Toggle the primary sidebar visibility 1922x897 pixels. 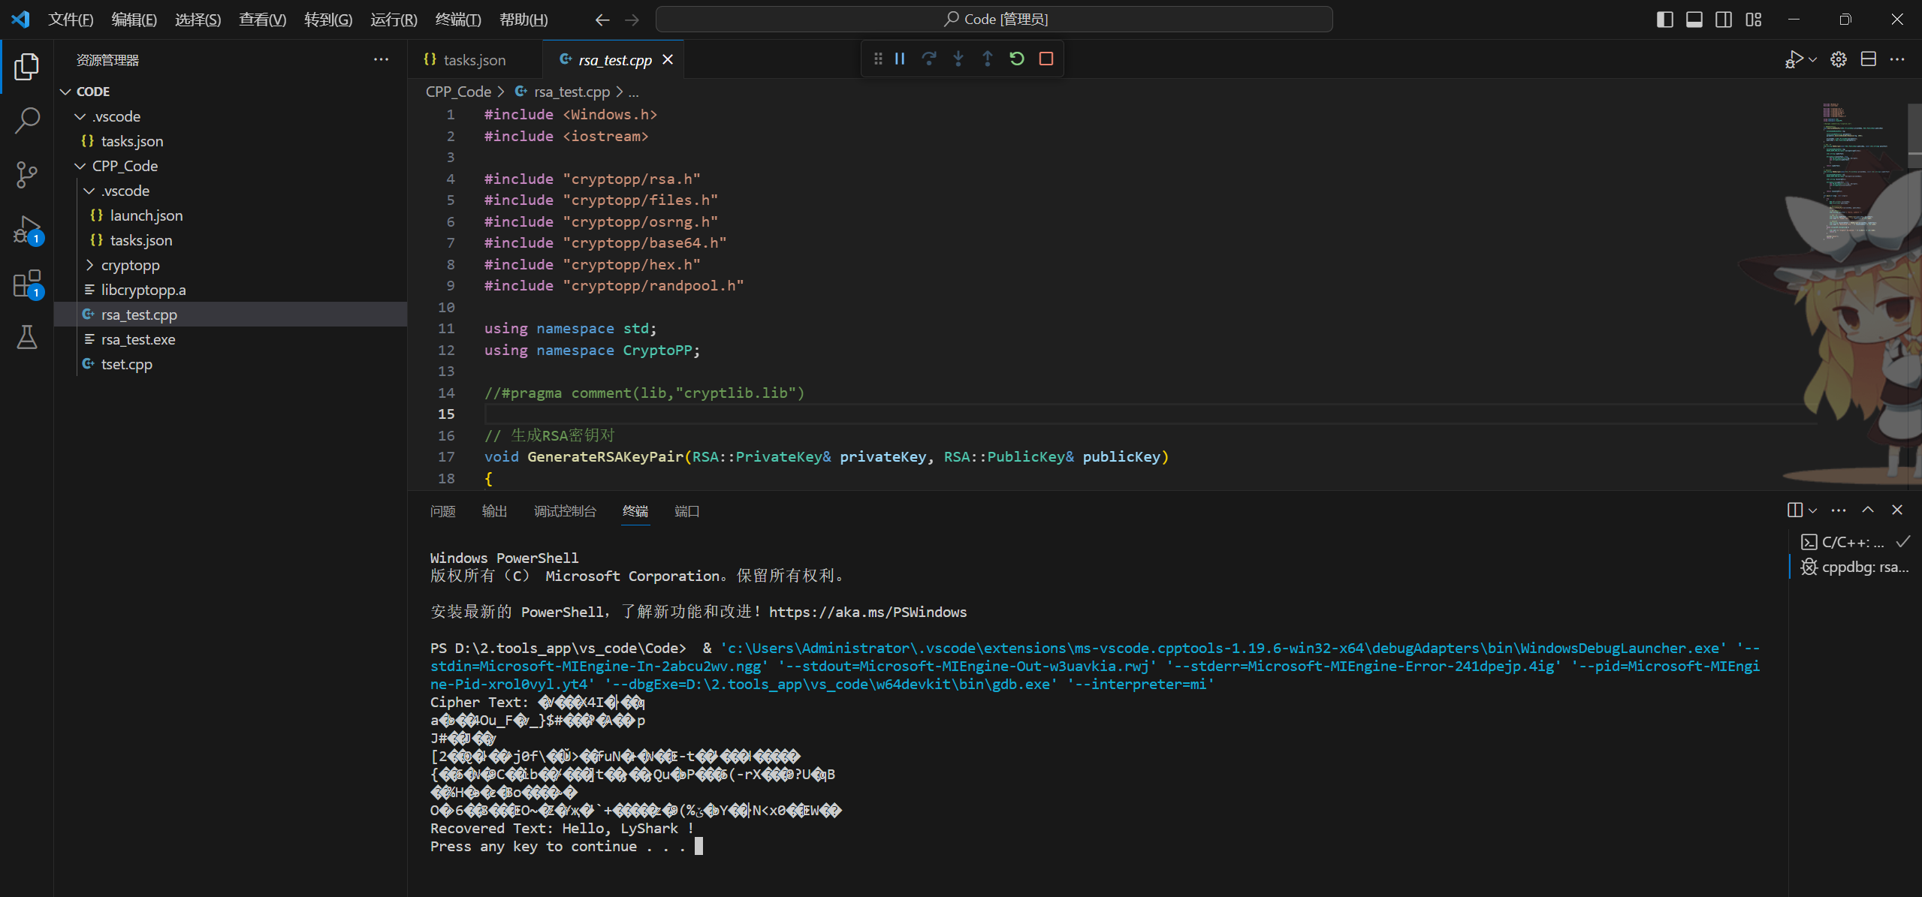click(1665, 19)
